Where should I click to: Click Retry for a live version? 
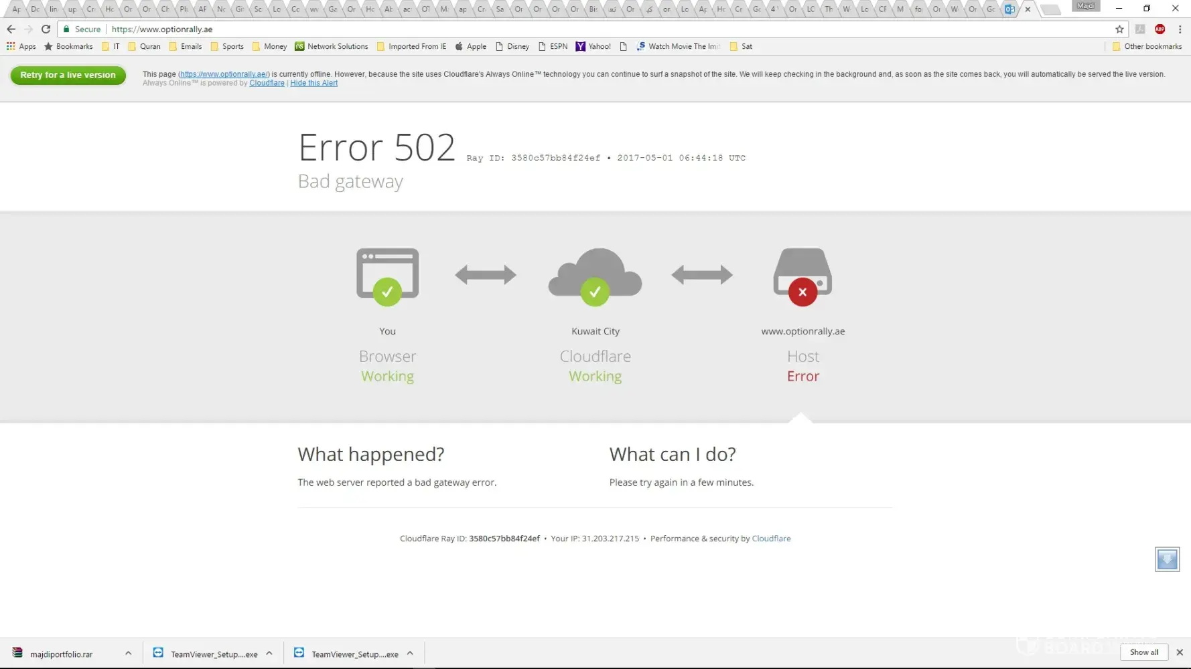(68, 75)
